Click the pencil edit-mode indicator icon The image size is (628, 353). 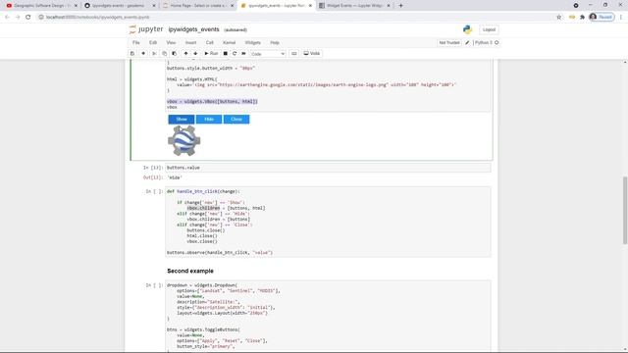(467, 42)
